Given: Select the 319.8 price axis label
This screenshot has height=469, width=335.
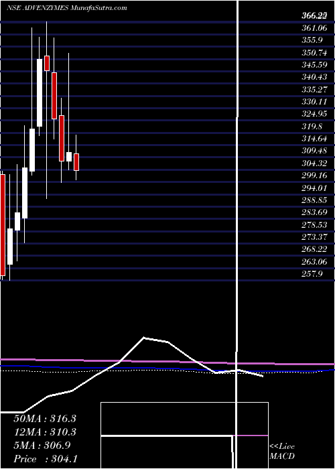Looking at the screenshot, I should (x=312, y=126).
